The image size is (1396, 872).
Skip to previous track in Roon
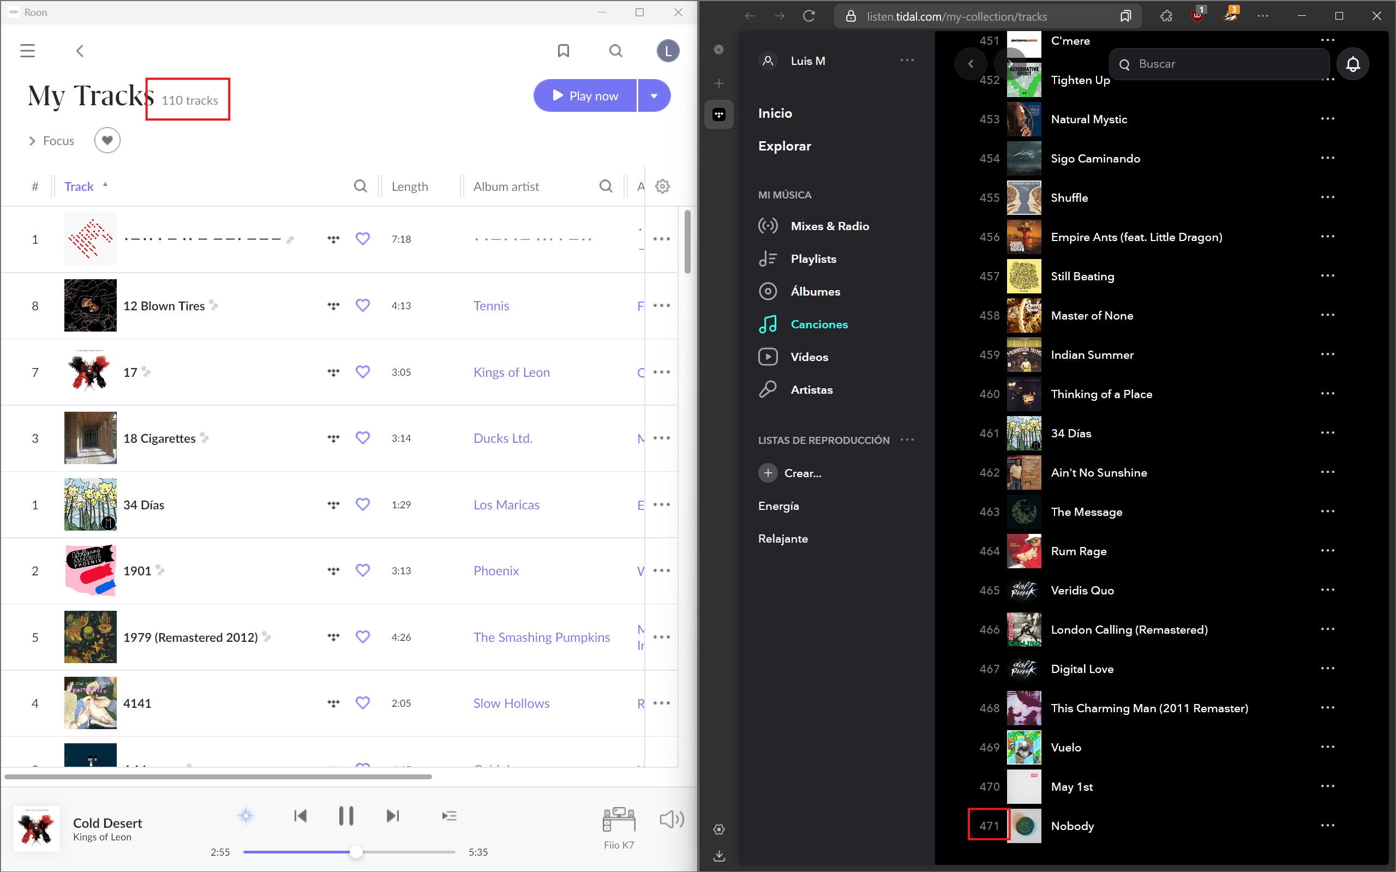click(x=301, y=815)
